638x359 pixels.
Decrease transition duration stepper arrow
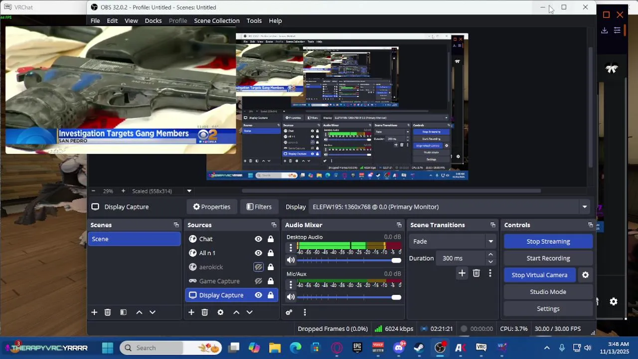pos(490,262)
